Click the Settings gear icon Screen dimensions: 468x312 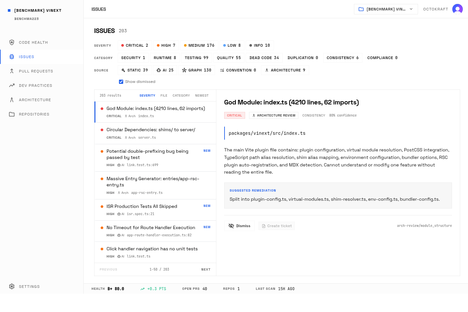[x=12, y=287]
